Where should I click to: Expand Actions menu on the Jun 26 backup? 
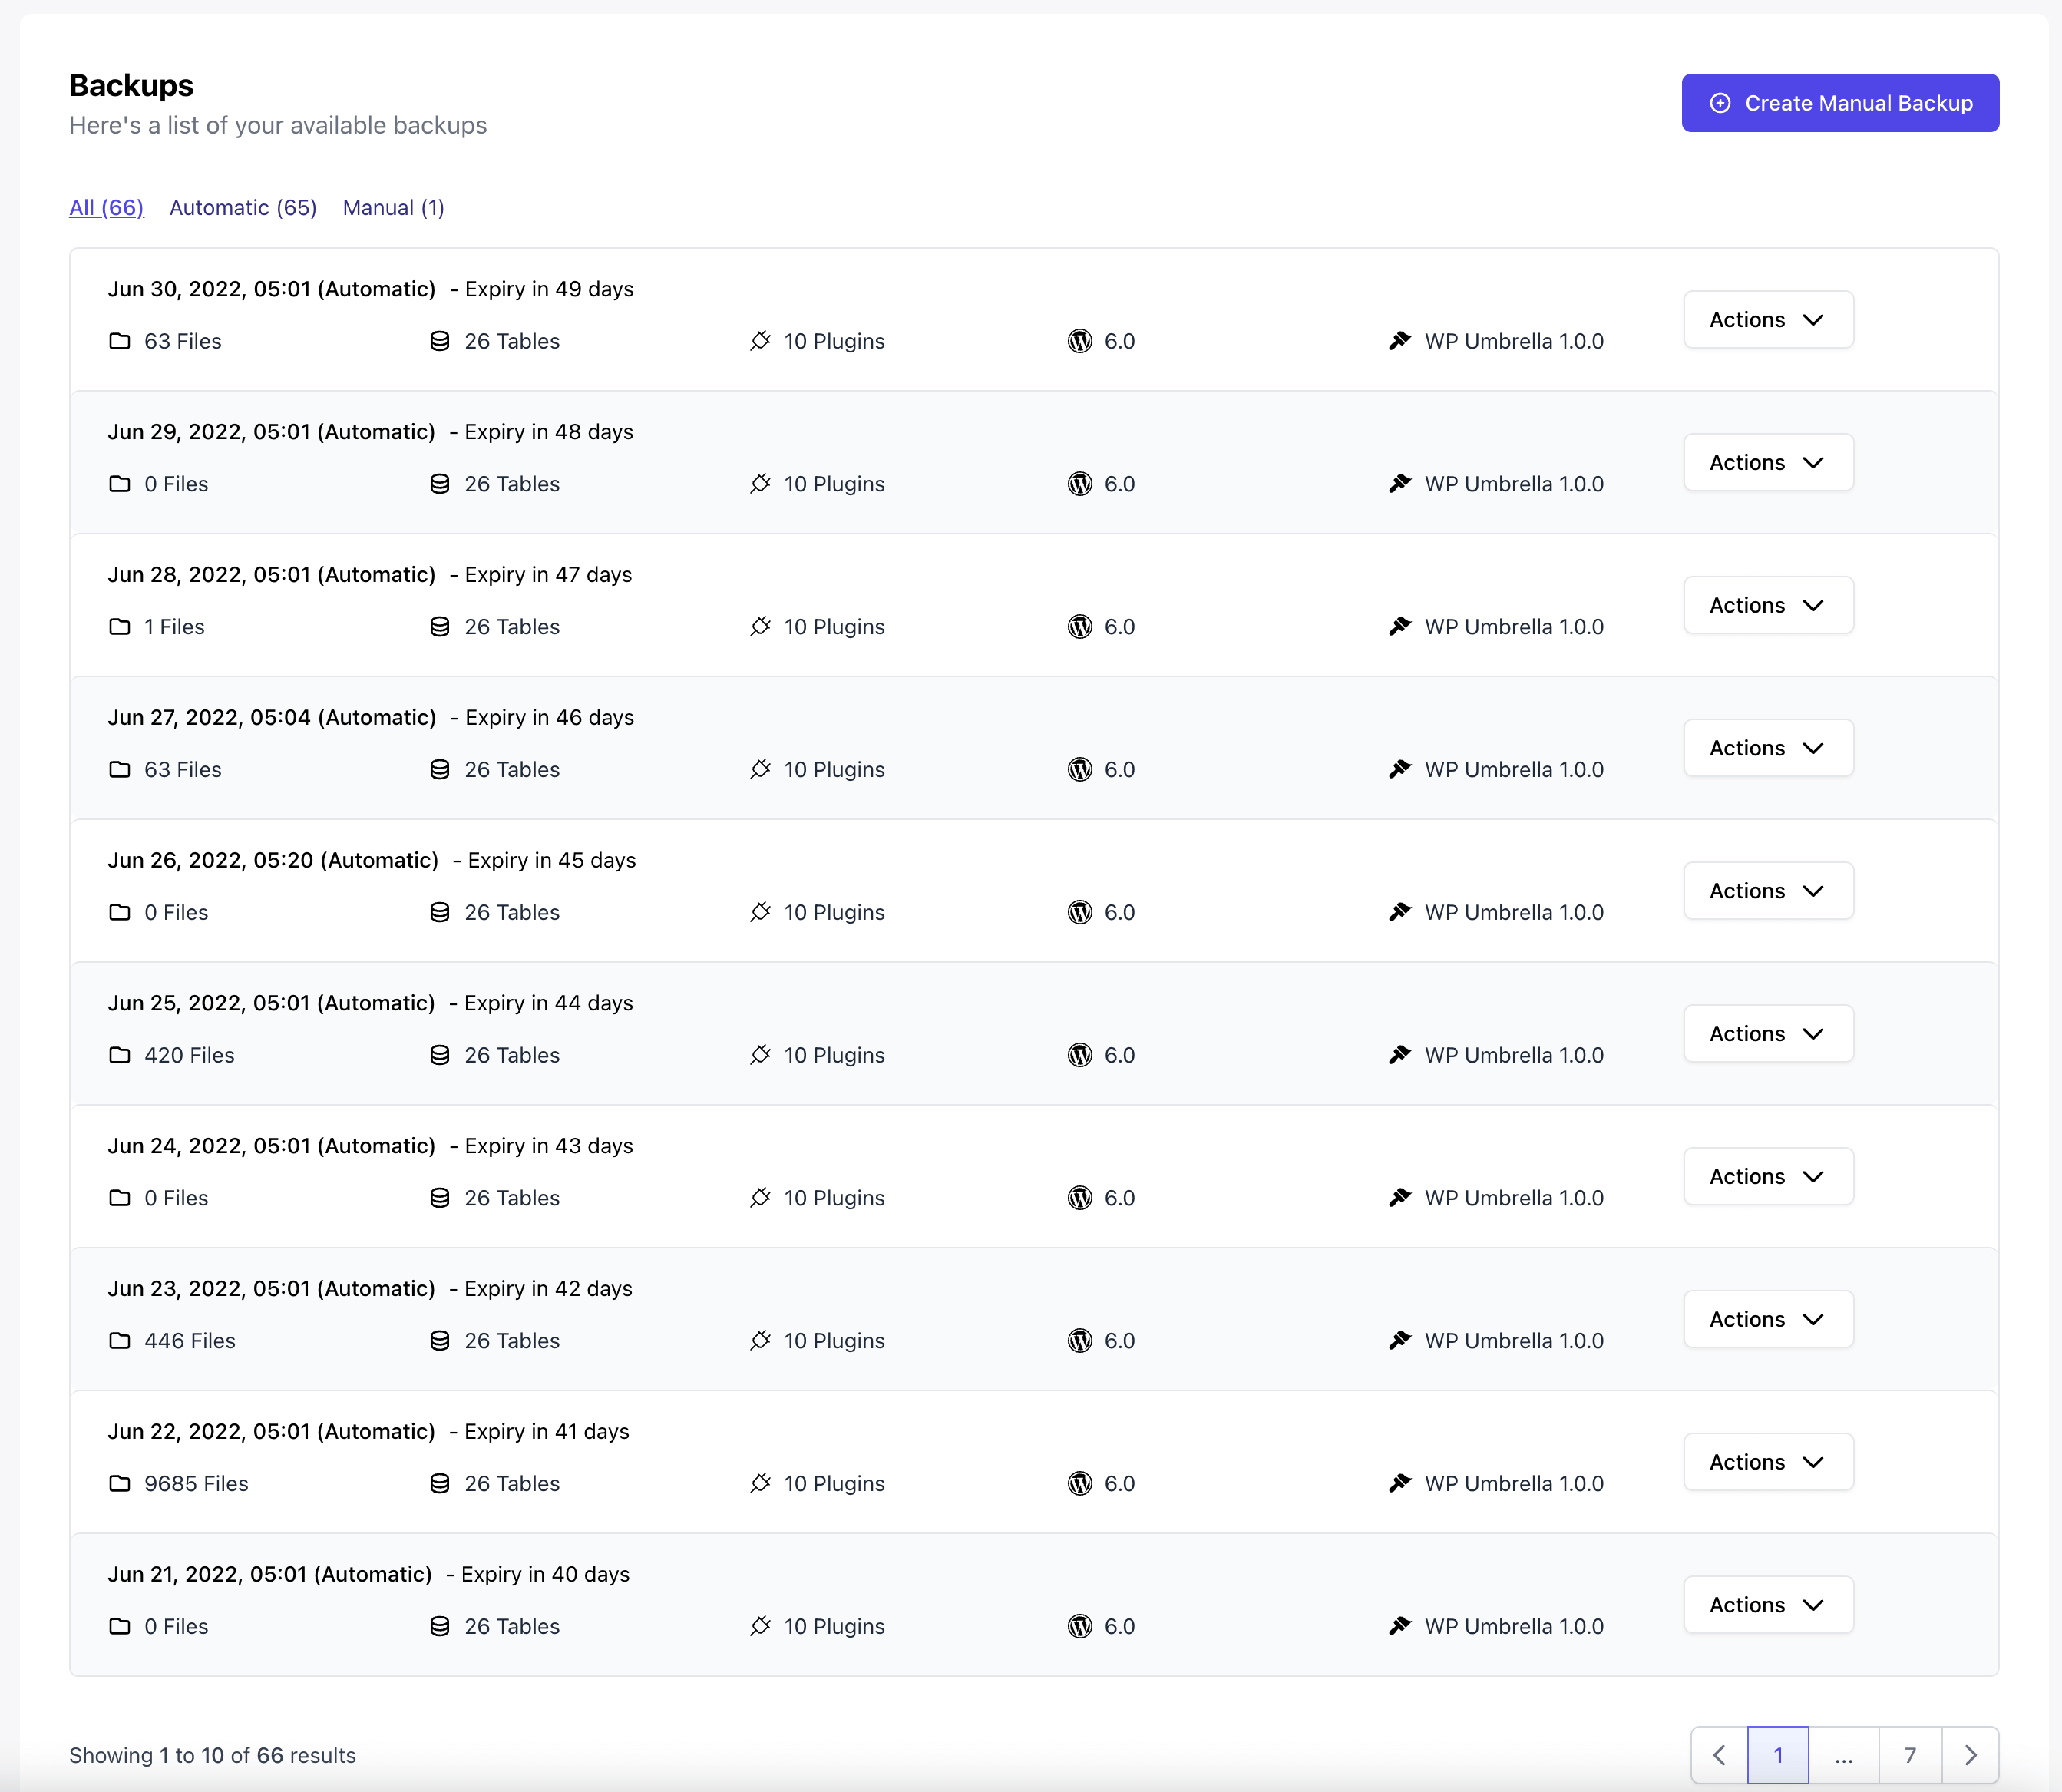click(x=1767, y=890)
